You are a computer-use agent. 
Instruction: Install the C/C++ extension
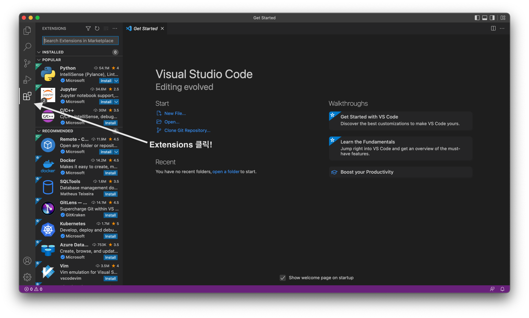(x=110, y=123)
